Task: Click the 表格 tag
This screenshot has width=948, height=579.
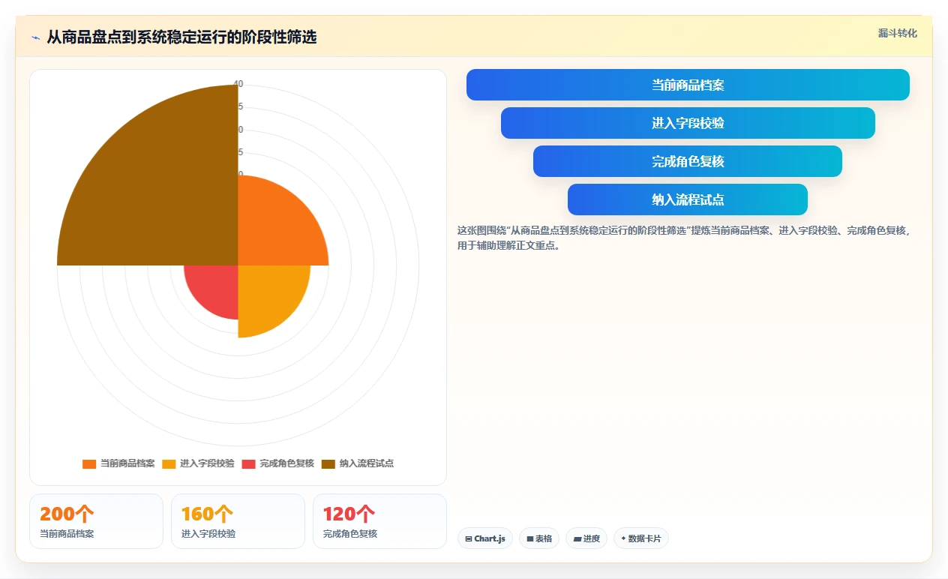Action: tap(539, 538)
